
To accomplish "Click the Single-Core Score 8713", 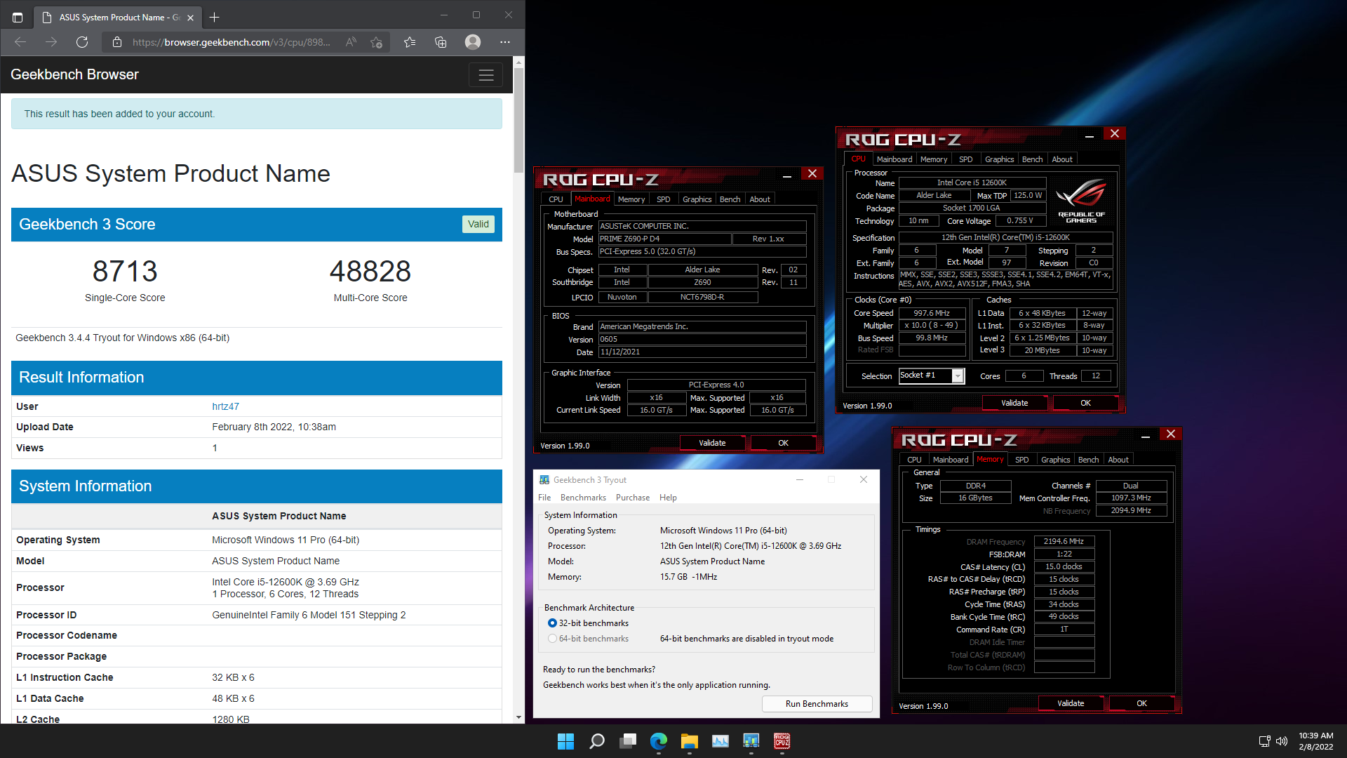I will coord(125,272).
